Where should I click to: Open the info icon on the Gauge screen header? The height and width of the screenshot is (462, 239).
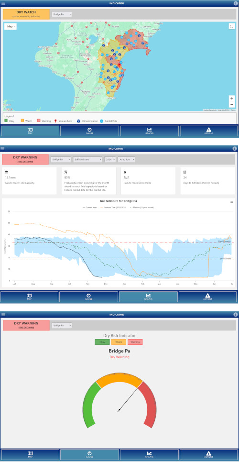(x=235, y=315)
